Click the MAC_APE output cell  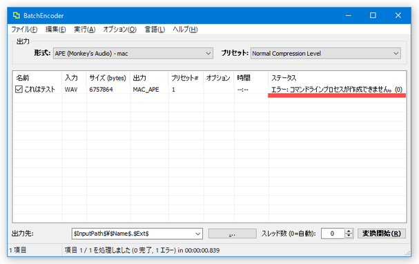tap(146, 90)
